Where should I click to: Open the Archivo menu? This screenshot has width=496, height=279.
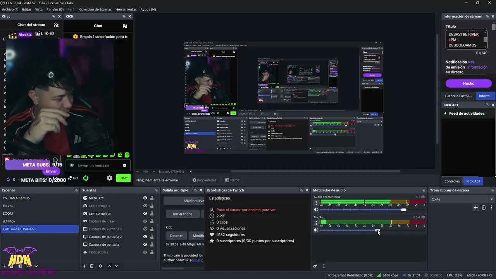pyautogui.click(x=10, y=9)
